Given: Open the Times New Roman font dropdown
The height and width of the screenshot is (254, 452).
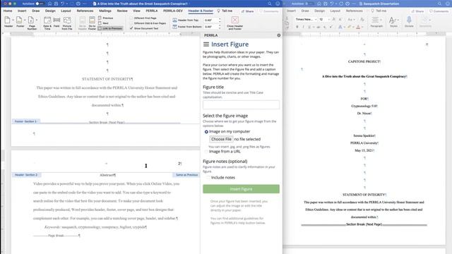Looking at the screenshot, I should tap(316, 19).
